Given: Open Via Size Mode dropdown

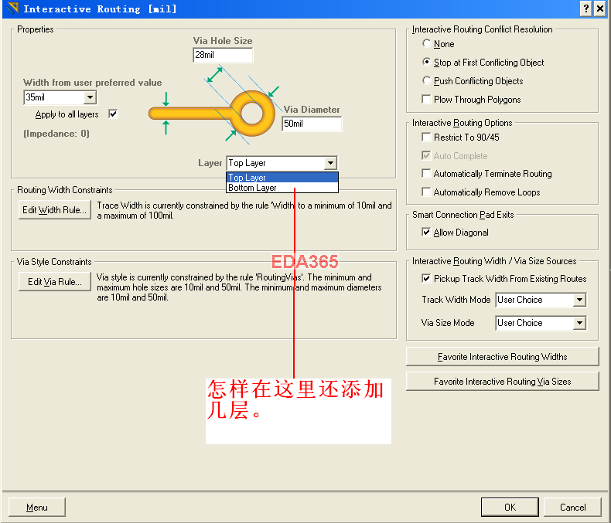Looking at the screenshot, I should [579, 323].
